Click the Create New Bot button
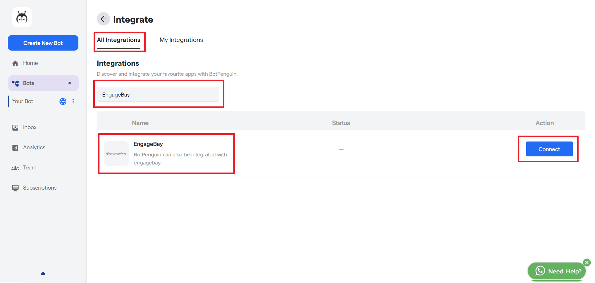 coord(43,43)
